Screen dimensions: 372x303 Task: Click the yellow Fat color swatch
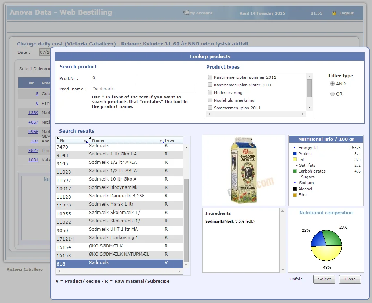295,159
